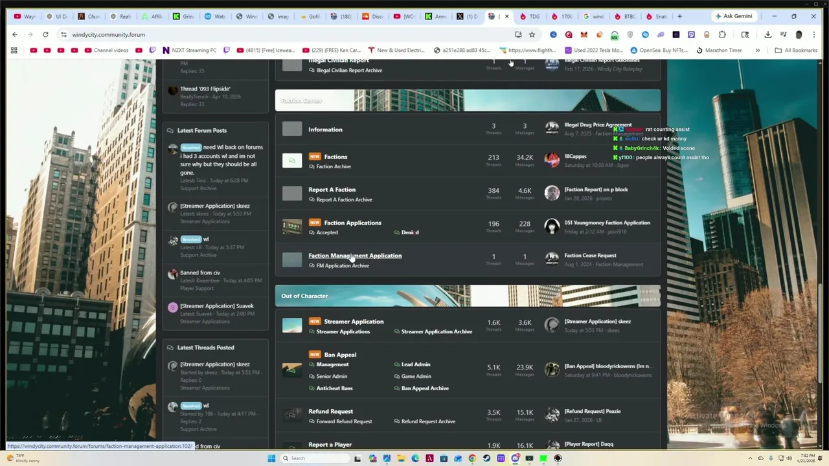Screen dimensions: 829x466
Task: Open Microsoft Edge from the taskbar
Action: [415, 458]
